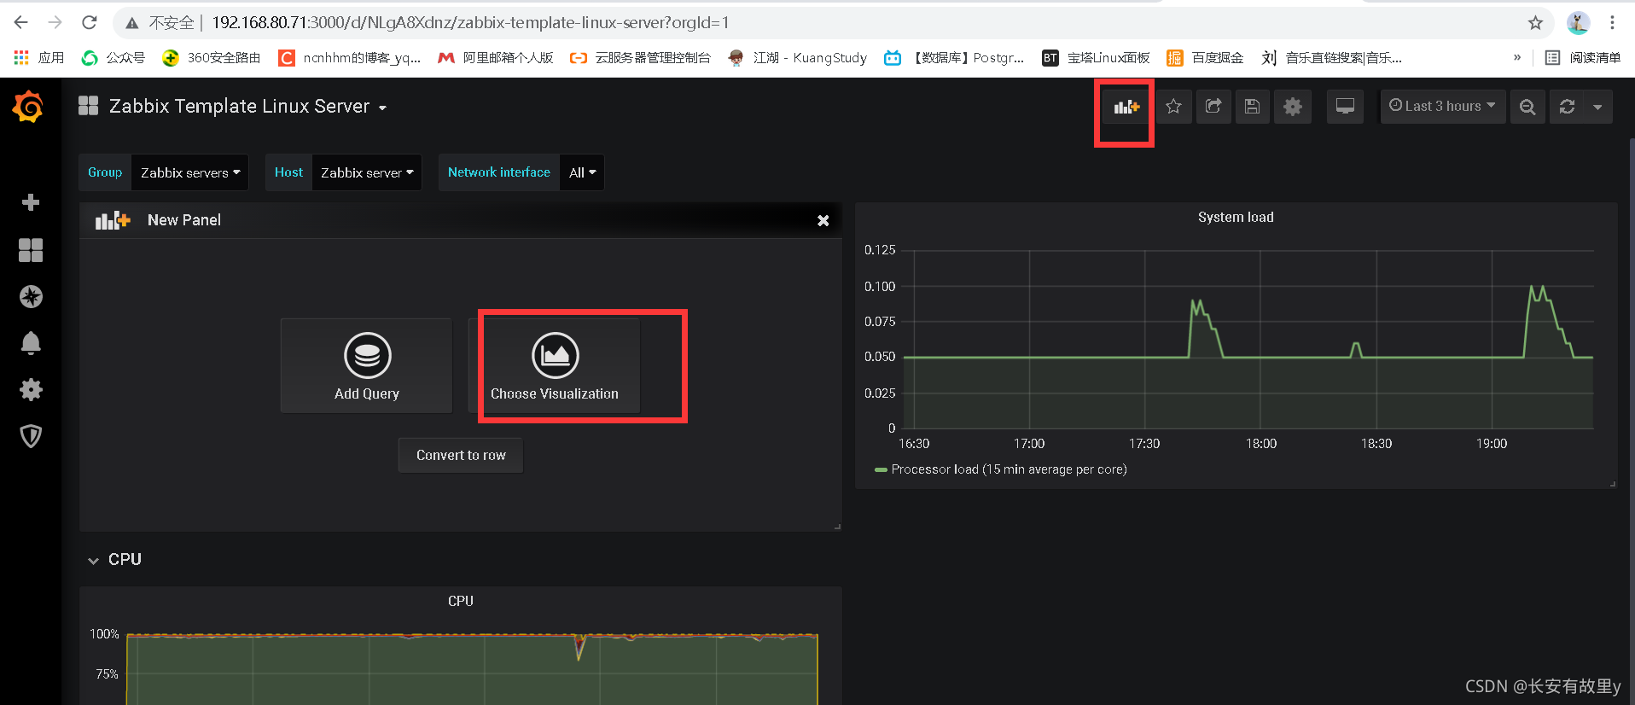Open the 阿里邮箱个人版 bookmark

495,58
